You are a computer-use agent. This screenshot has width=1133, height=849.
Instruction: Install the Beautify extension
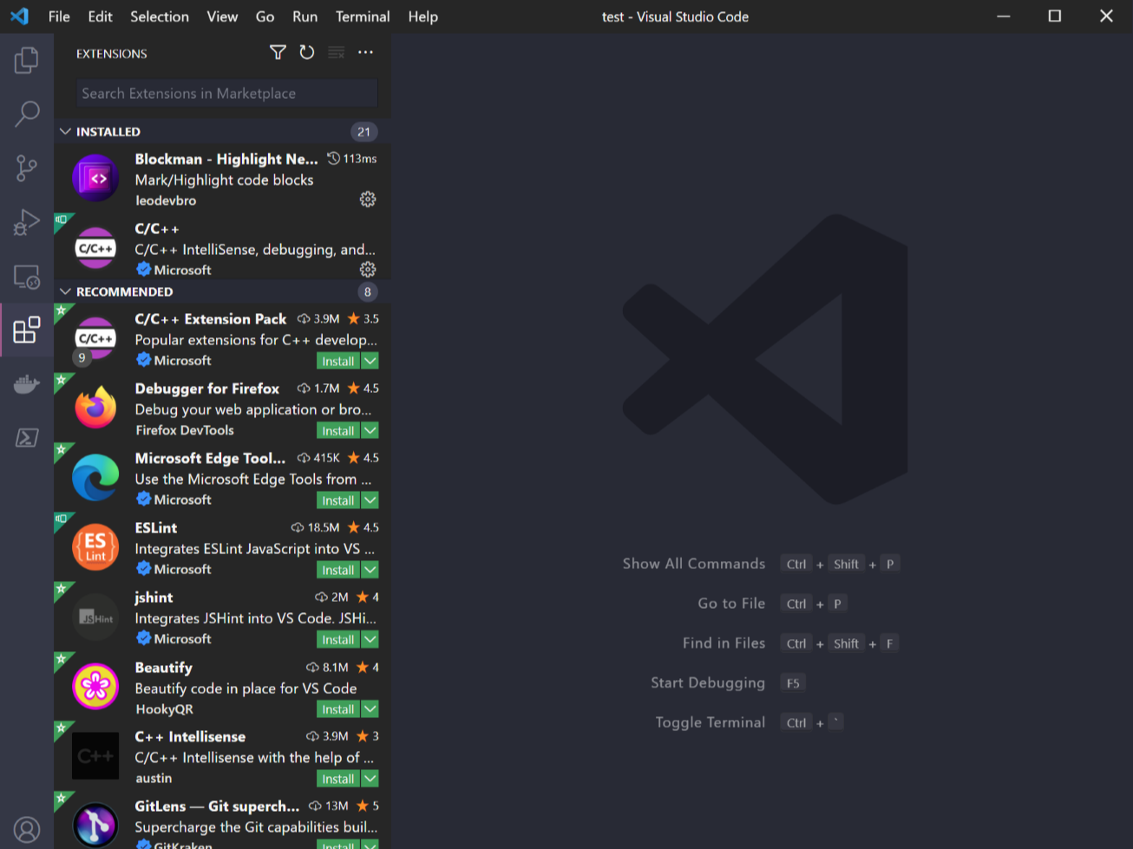point(338,709)
